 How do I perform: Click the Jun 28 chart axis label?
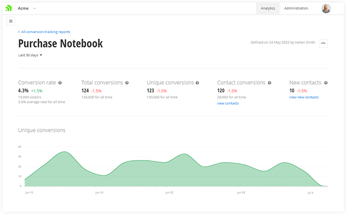(240, 192)
